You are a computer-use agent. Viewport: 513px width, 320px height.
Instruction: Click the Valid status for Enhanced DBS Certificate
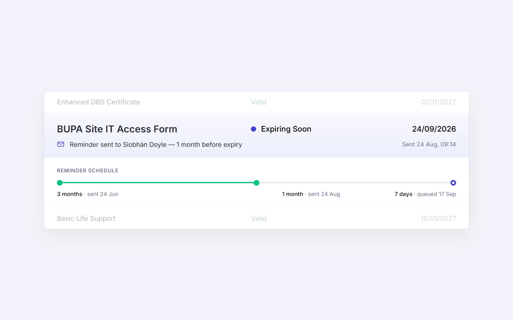[x=259, y=102]
